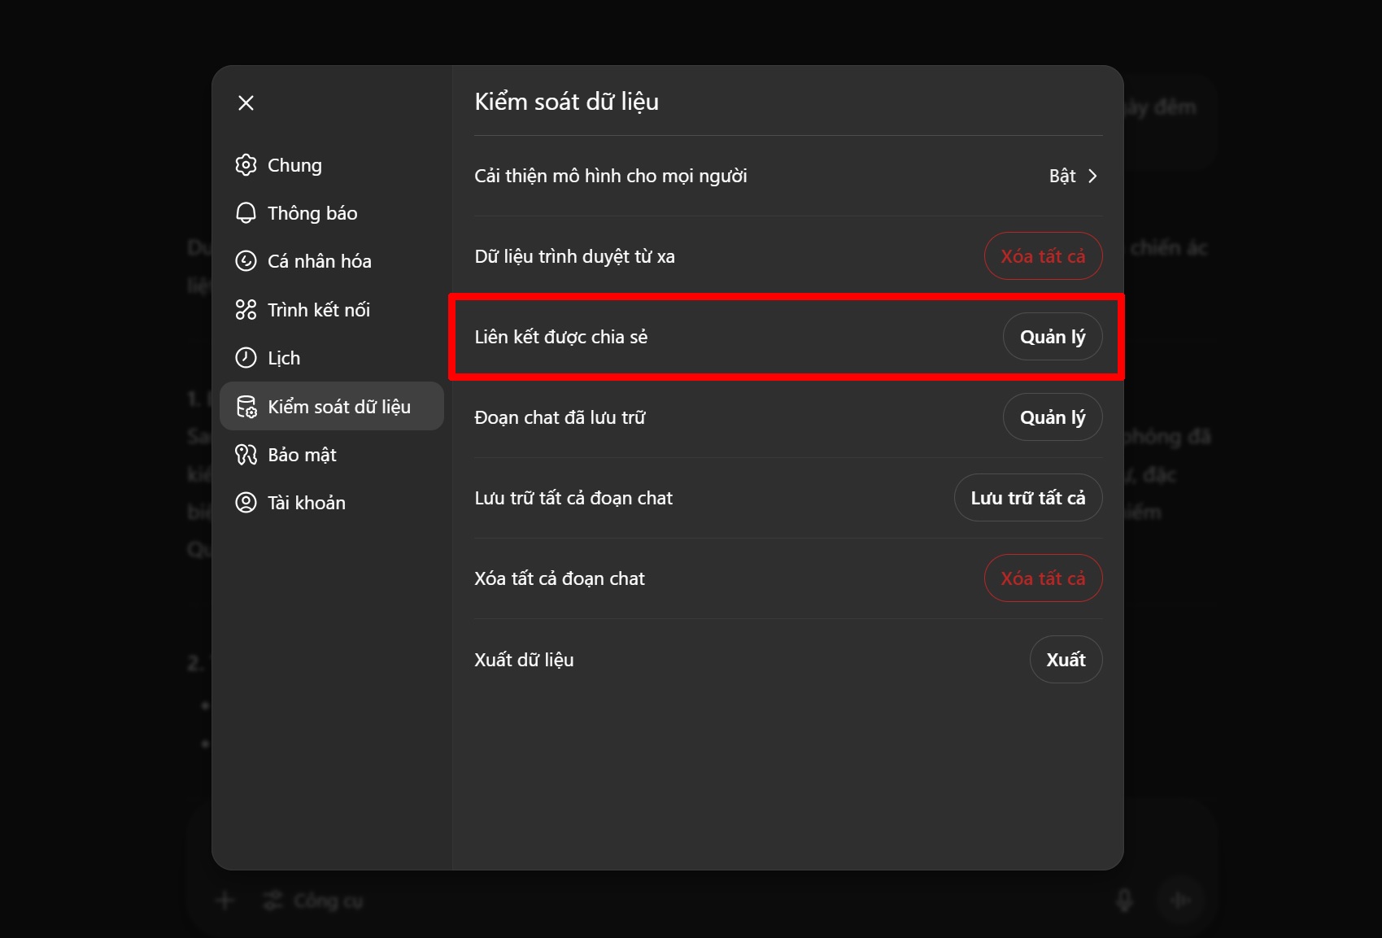Switch to the Thông báo settings tab
Image resolution: width=1382 pixels, height=938 pixels.
[x=312, y=213]
